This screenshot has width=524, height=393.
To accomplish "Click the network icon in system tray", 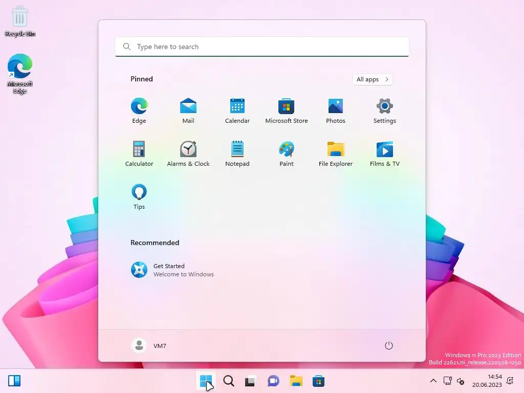I will click(447, 381).
